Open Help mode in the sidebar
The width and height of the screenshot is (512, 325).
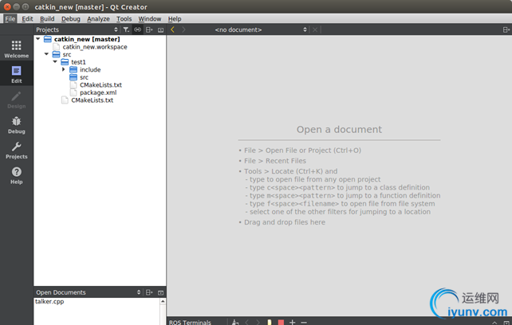(x=16, y=175)
